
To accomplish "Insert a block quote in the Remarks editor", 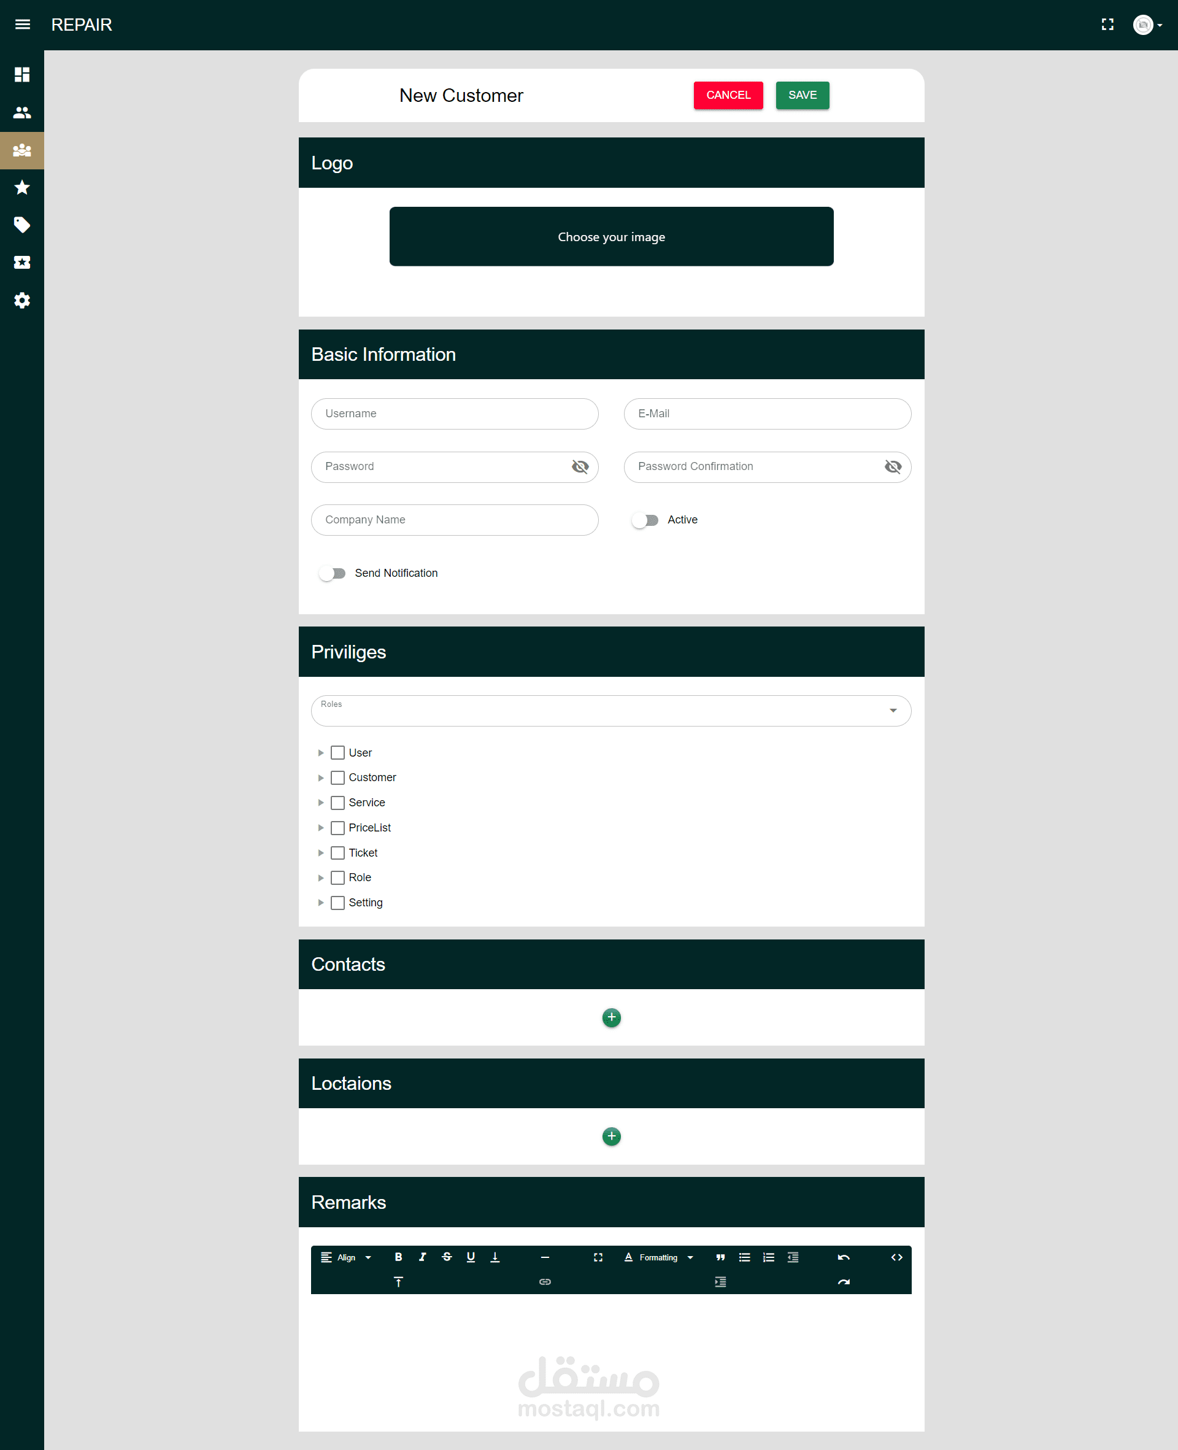I will tap(720, 1257).
